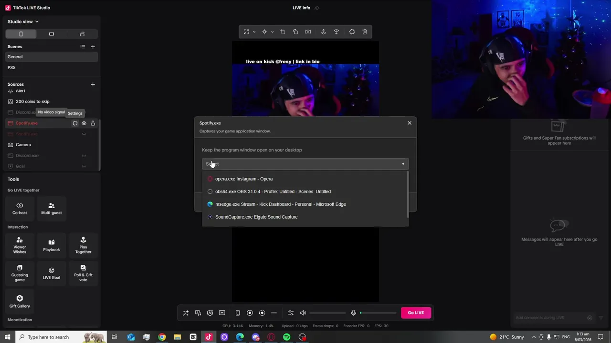
Task: Open source settings from the canvas toolbar
Action: click(x=352, y=32)
